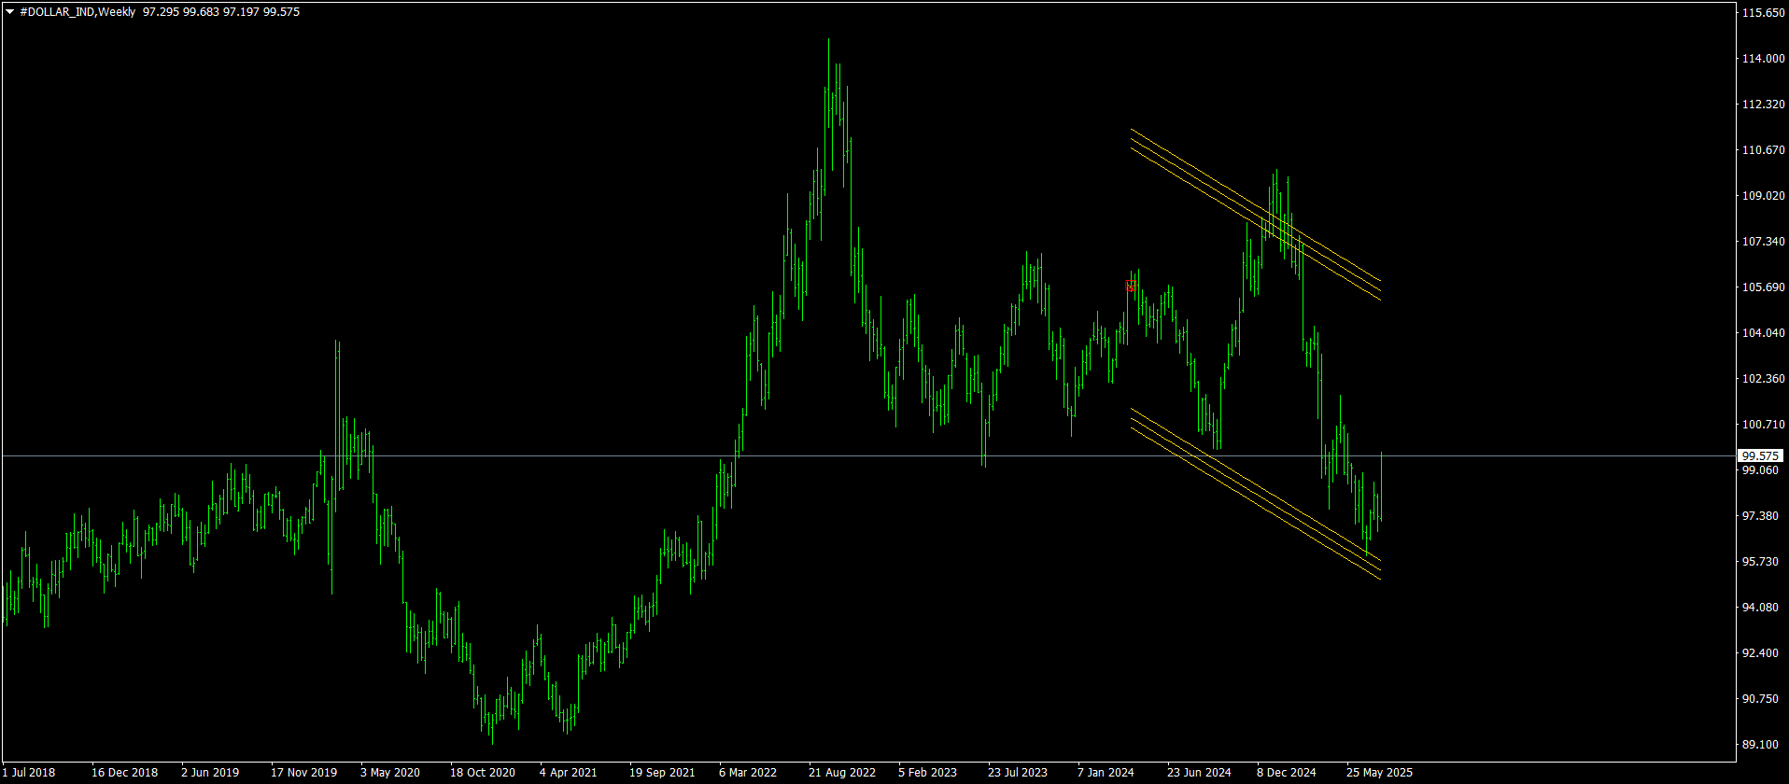The image size is (1789, 784).
Task: Click the #DOLLAR_IND,Weekly chart title text
Action: click(77, 12)
